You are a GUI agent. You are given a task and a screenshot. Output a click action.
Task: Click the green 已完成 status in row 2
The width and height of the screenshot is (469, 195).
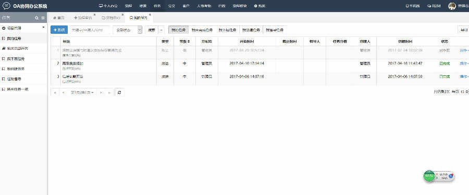pos(445,63)
